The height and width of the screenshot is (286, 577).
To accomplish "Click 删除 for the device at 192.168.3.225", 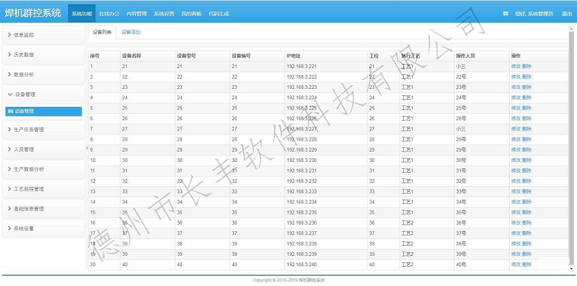I will click(526, 108).
